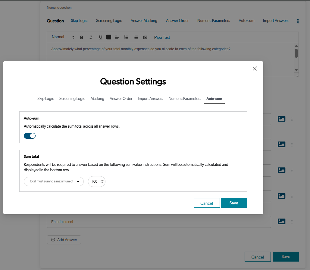Save the Question Settings dialog

pos(234,203)
